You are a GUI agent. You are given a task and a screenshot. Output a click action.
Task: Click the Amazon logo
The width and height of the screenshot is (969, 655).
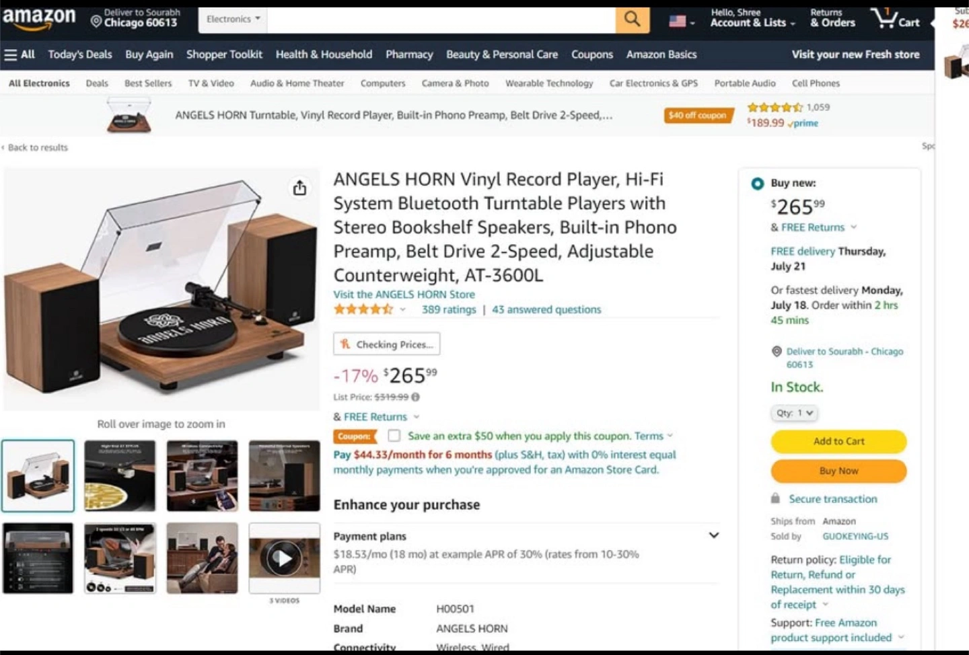(x=39, y=19)
